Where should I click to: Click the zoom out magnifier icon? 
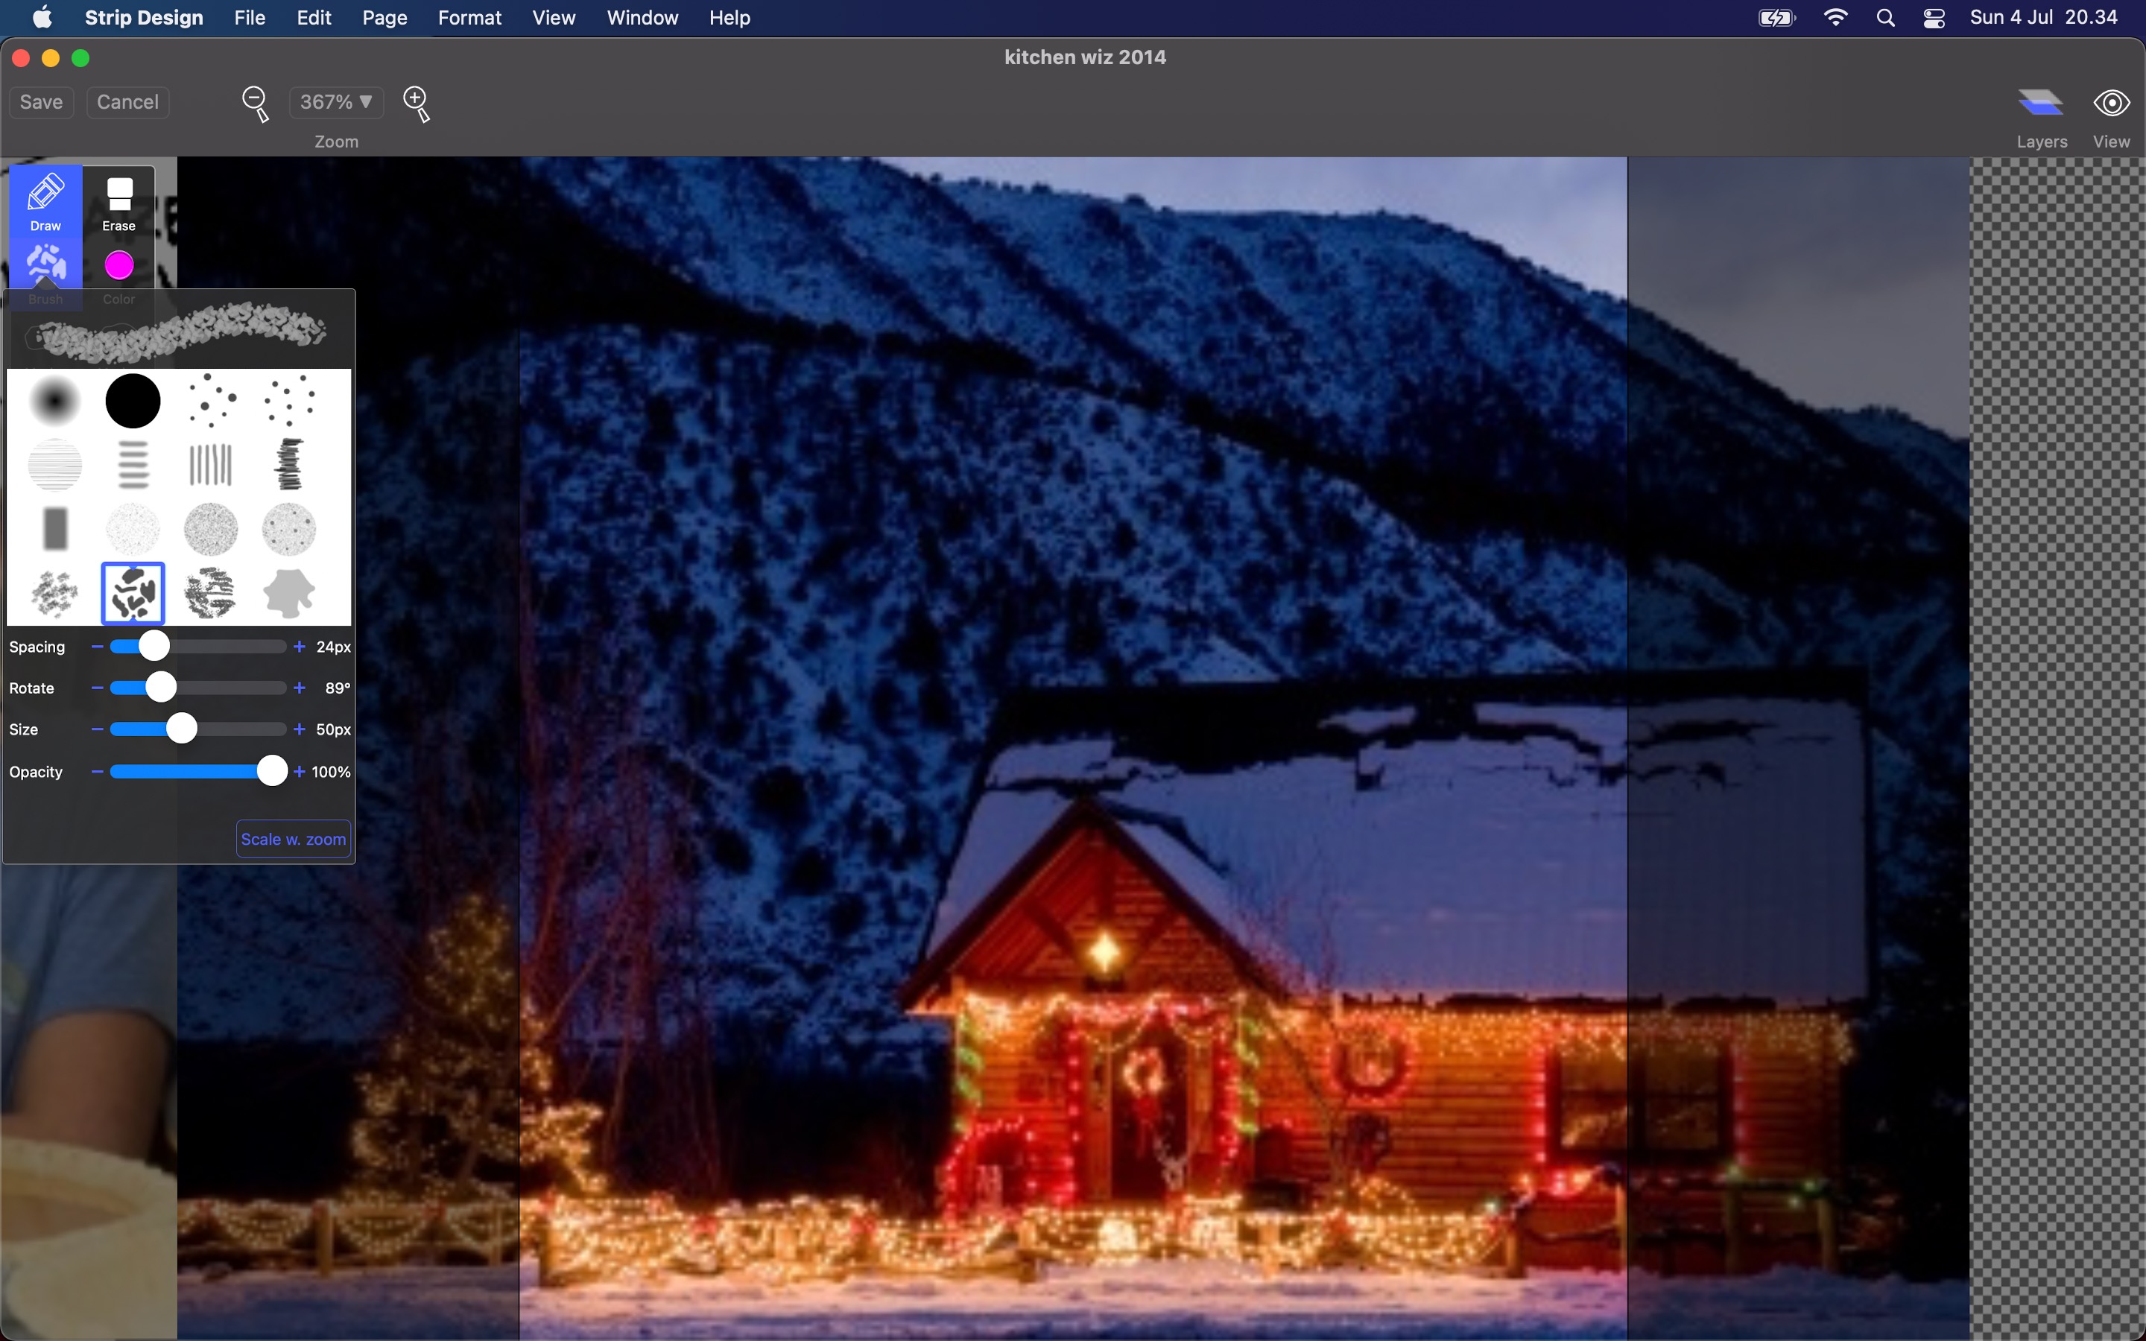(x=256, y=103)
